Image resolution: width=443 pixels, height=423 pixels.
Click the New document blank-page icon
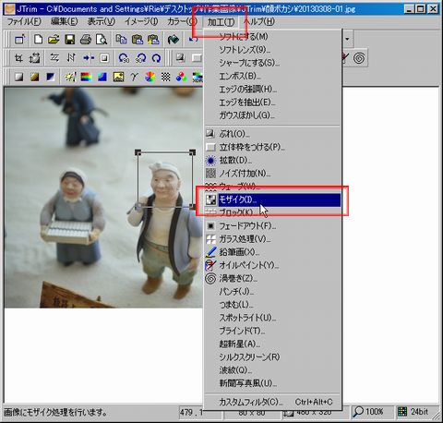click(38, 40)
